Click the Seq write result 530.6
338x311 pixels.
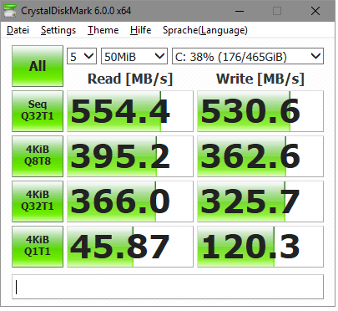[x=260, y=111]
